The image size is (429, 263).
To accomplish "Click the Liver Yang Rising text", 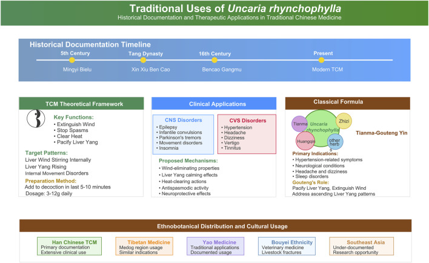I will coord(45,167).
